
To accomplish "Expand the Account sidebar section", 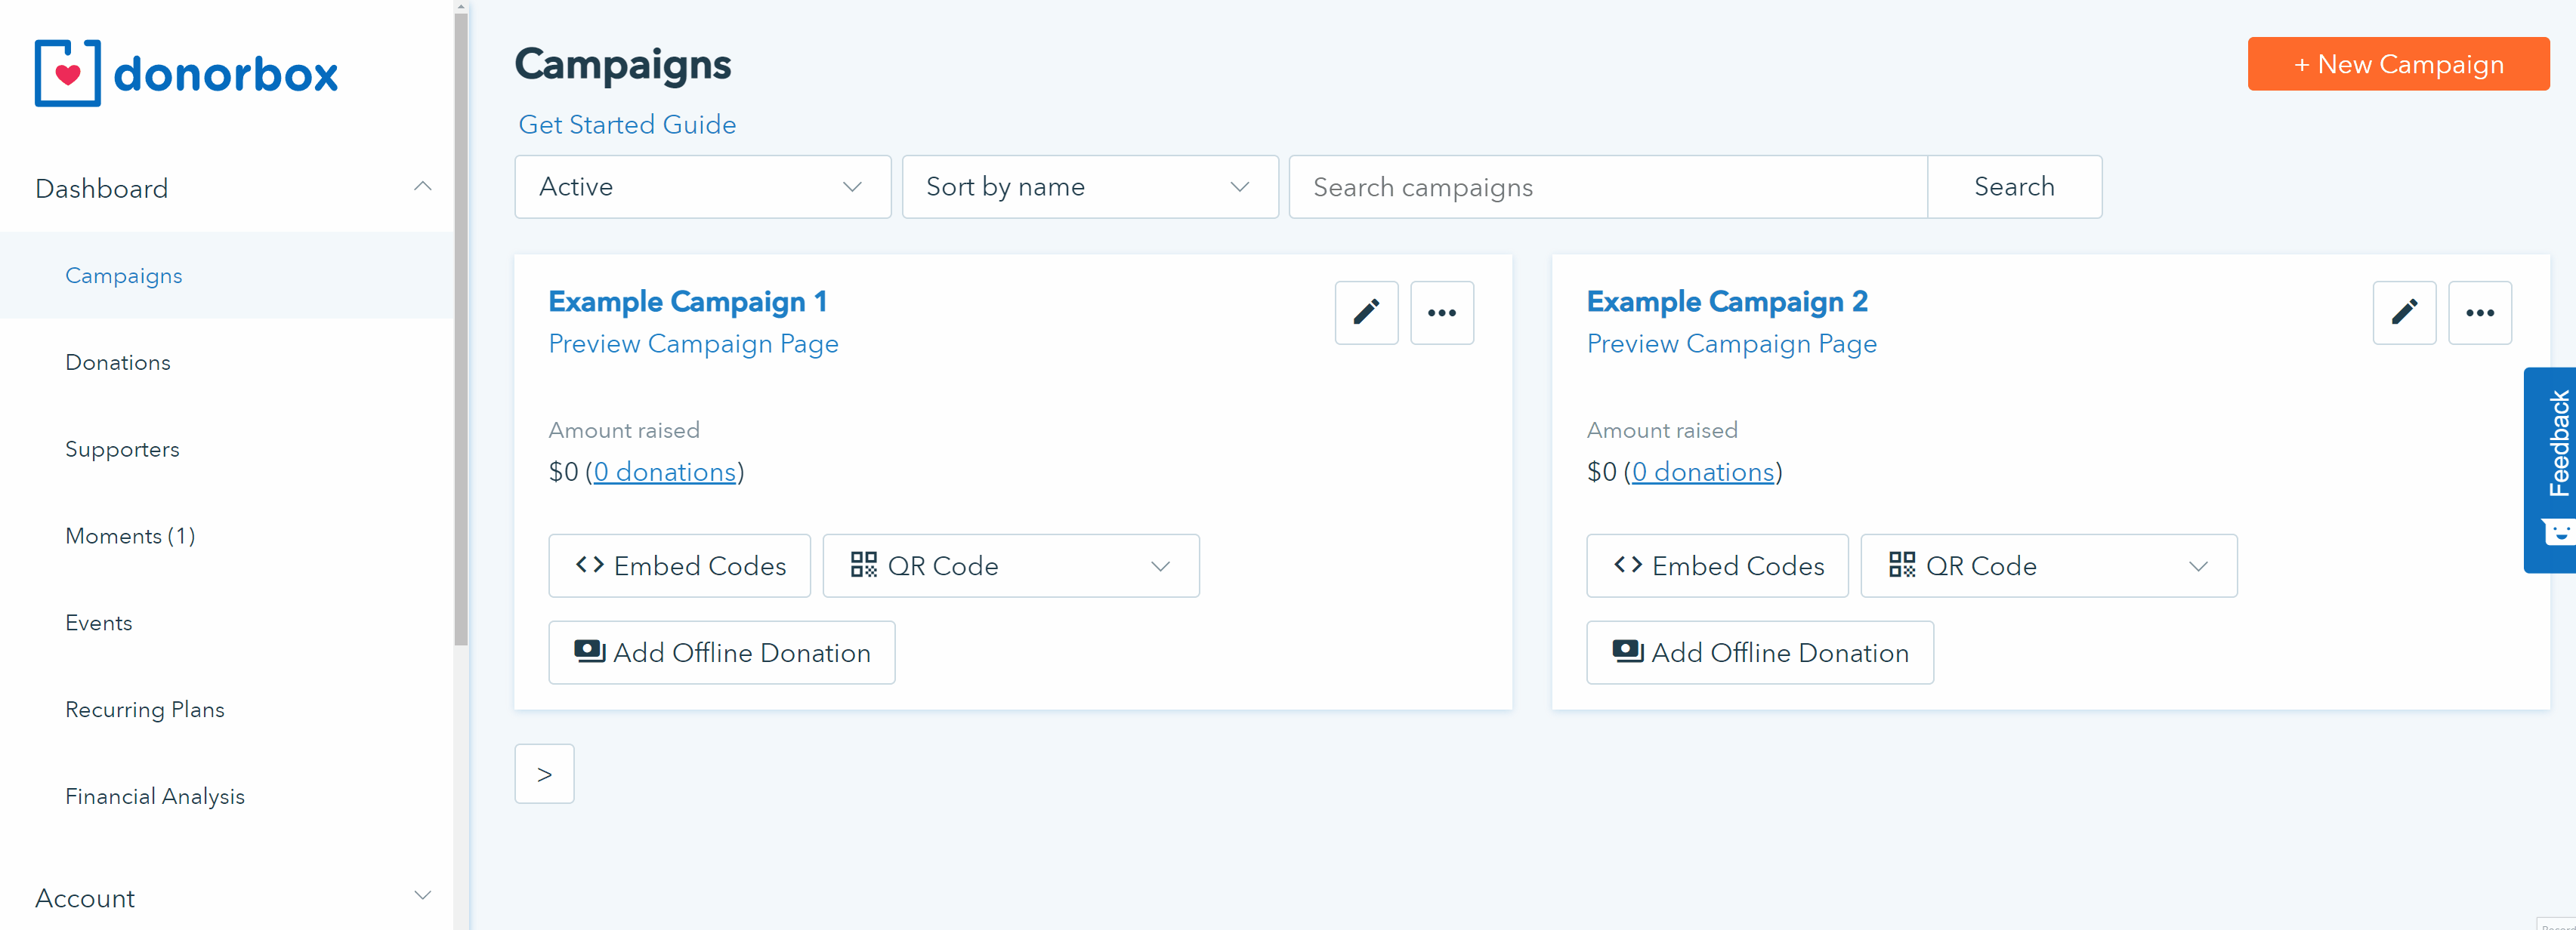I will click(x=422, y=896).
